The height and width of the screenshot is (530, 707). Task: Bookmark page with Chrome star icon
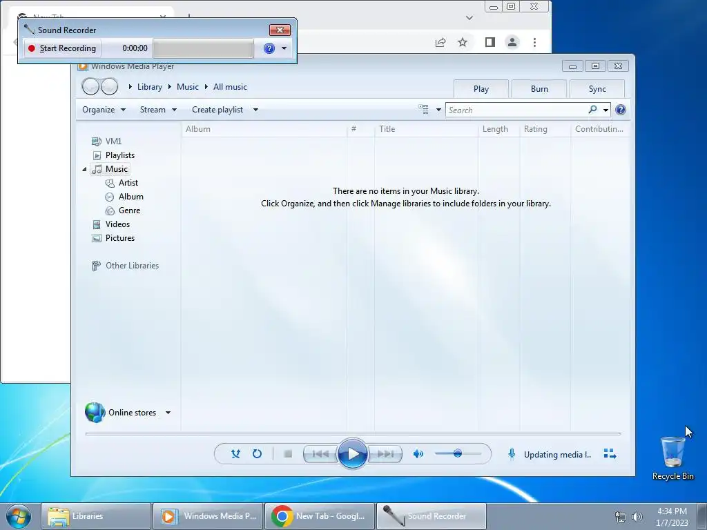[463, 42]
